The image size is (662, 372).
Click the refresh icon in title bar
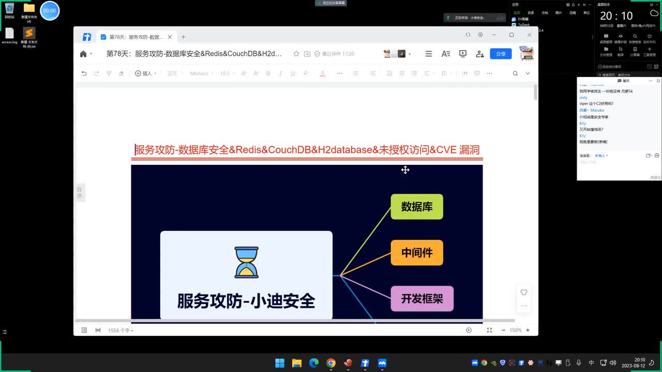[x=468, y=35]
